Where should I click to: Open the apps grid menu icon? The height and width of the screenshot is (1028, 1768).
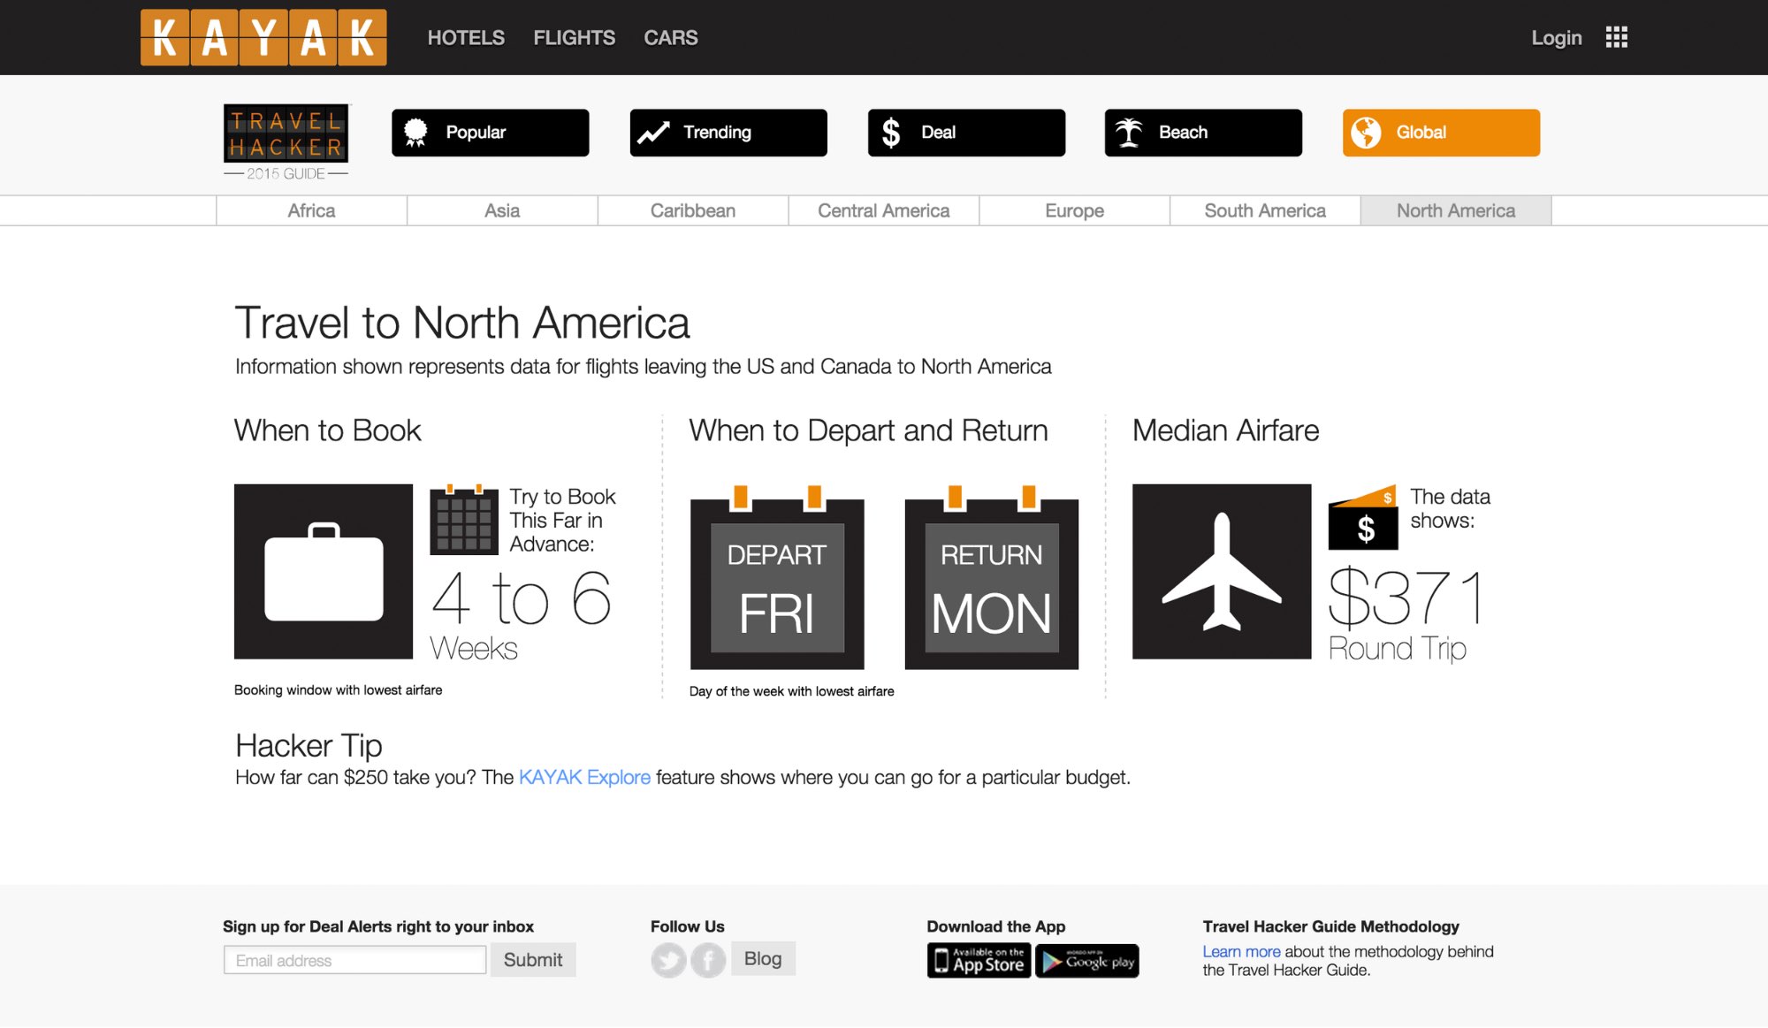click(1616, 37)
